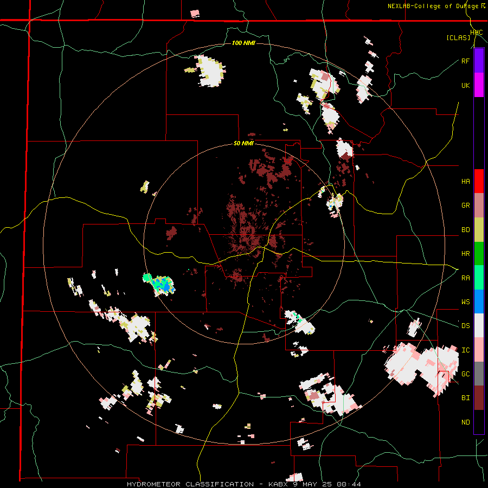Click the GC legend label

[x=465, y=374]
